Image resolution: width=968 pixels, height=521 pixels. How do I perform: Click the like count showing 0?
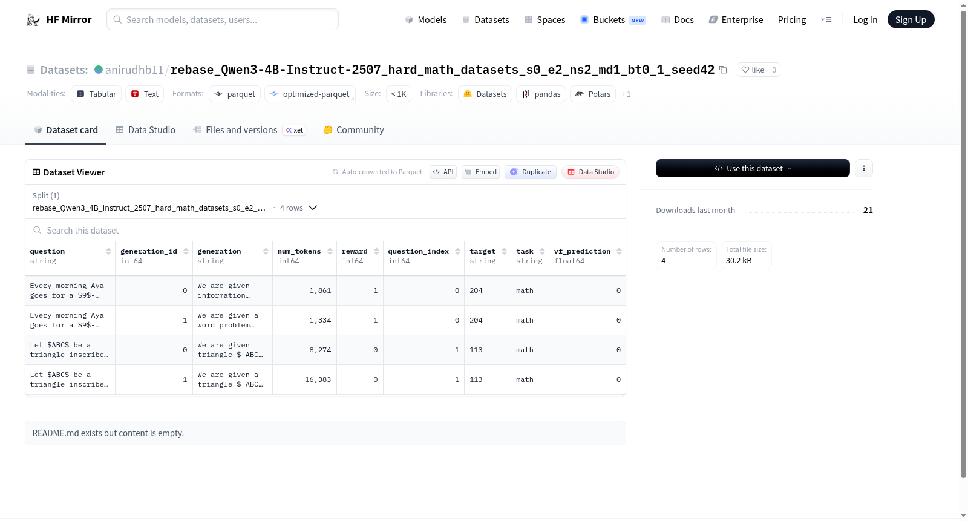(774, 70)
